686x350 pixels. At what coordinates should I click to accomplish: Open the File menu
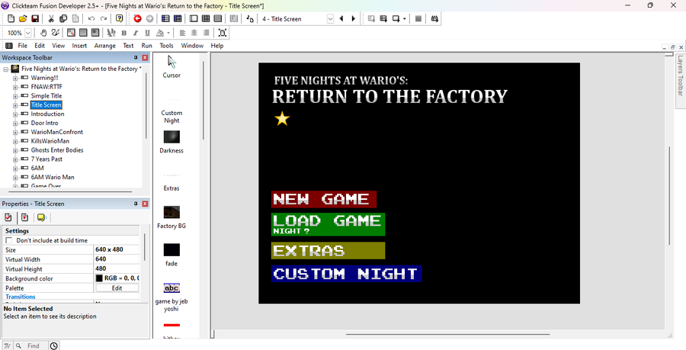click(x=22, y=46)
